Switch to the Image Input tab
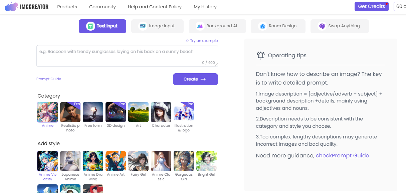Screen dimensions: 406x193 (x=157, y=26)
